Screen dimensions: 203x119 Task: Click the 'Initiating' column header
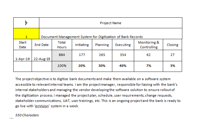[82, 45]
